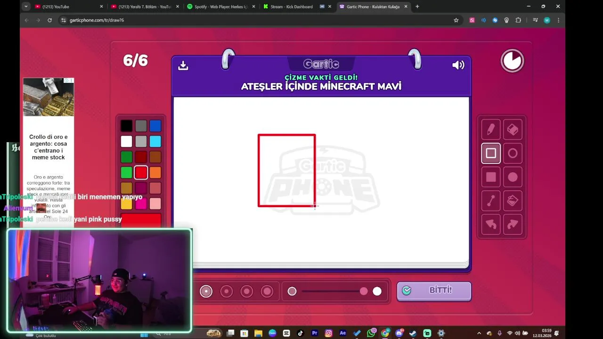The width and height of the screenshot is (603, 339).
Task: Mute the Gartic game sound
Action: point(458,65)
